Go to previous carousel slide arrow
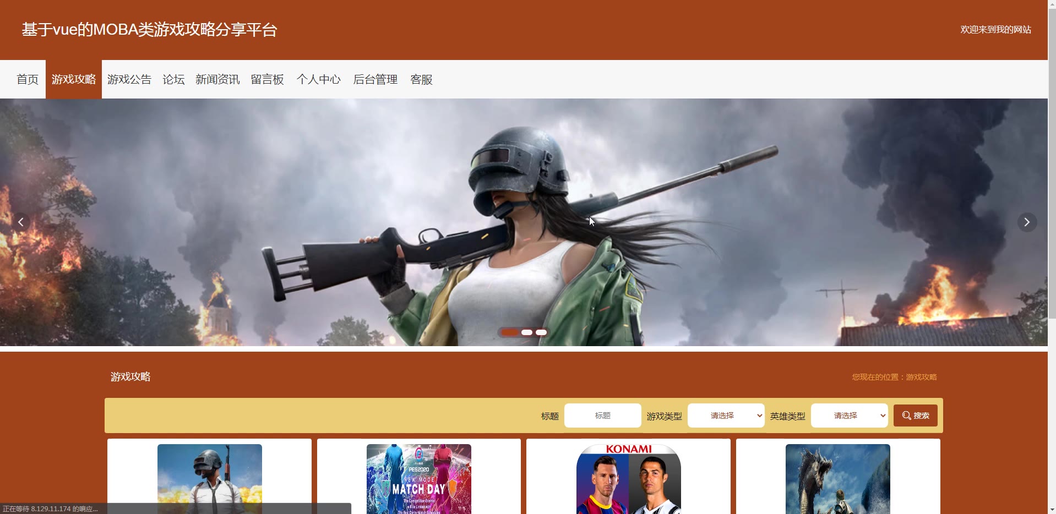Viewport: 1056px width, 514px height. click(21, 222)
